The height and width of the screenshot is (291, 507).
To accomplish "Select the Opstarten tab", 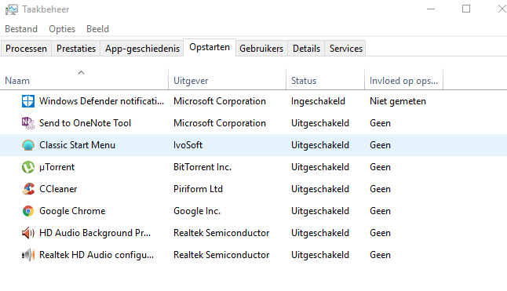I will click(210, 47).
